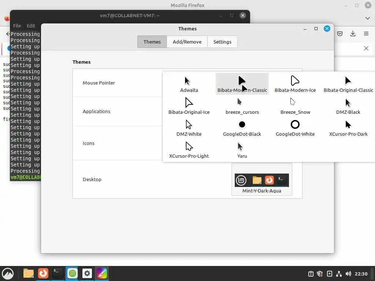Image resolution: width=375 pixels, height=281 pixels.
Task: Choose the DMZ-White cursor theme
Action: click(x=189, y=128)
